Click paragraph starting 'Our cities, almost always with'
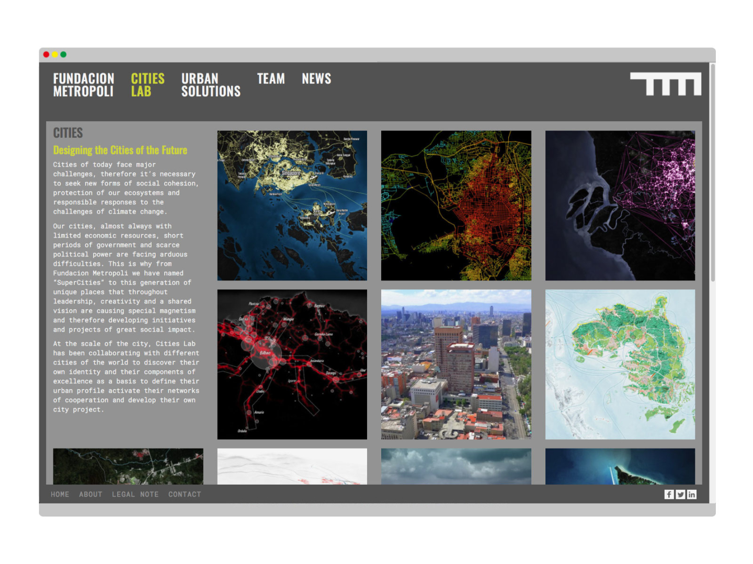Viewport: 753px width, 564px height. pyautogui.click(x=124, y=278)
